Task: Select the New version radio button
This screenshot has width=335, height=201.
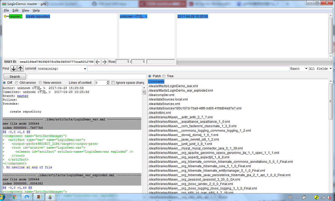Action: [x=40, y=83]
